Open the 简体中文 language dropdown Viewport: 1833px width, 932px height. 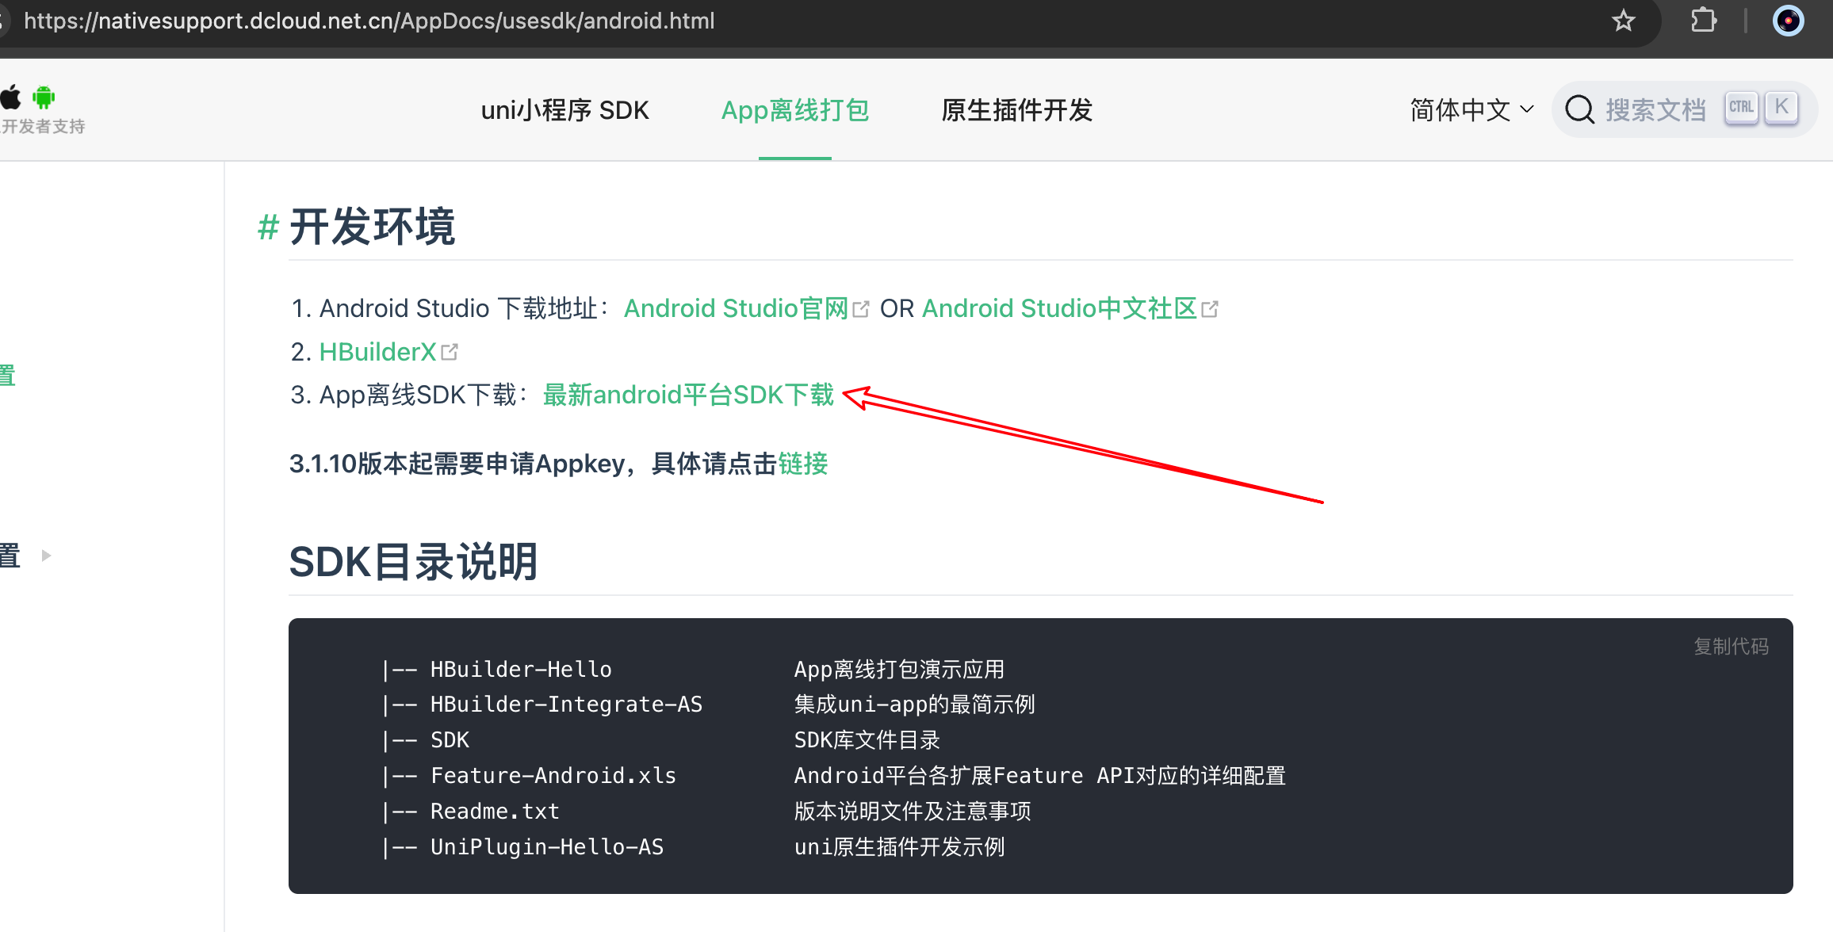(x=1461, y=110)
